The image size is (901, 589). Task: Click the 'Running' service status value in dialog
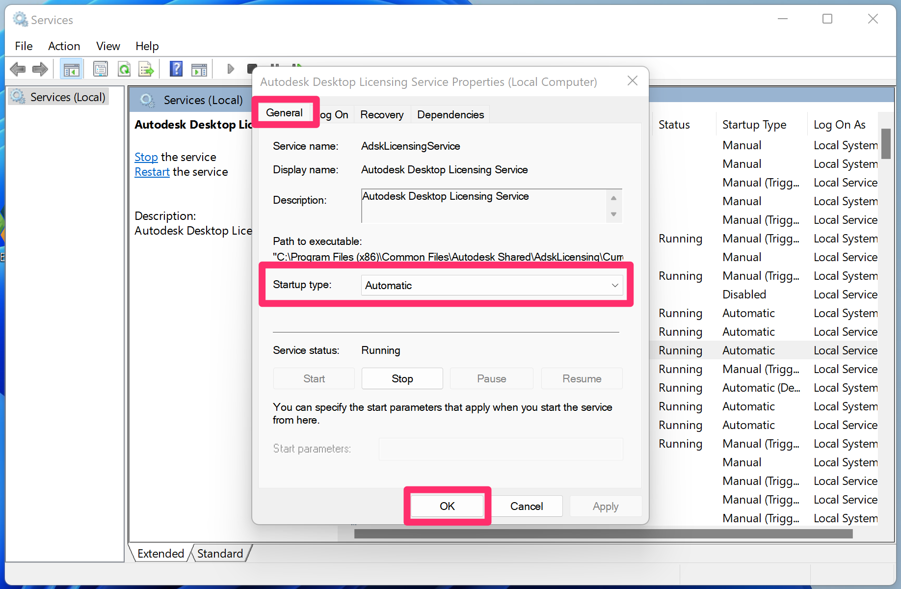381,350
